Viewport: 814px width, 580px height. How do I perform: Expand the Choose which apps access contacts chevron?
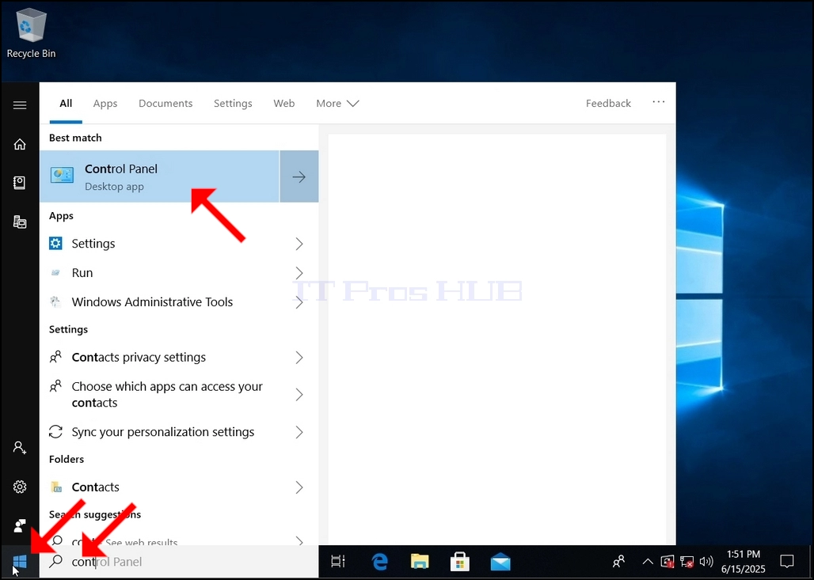(x=299, y=395)
